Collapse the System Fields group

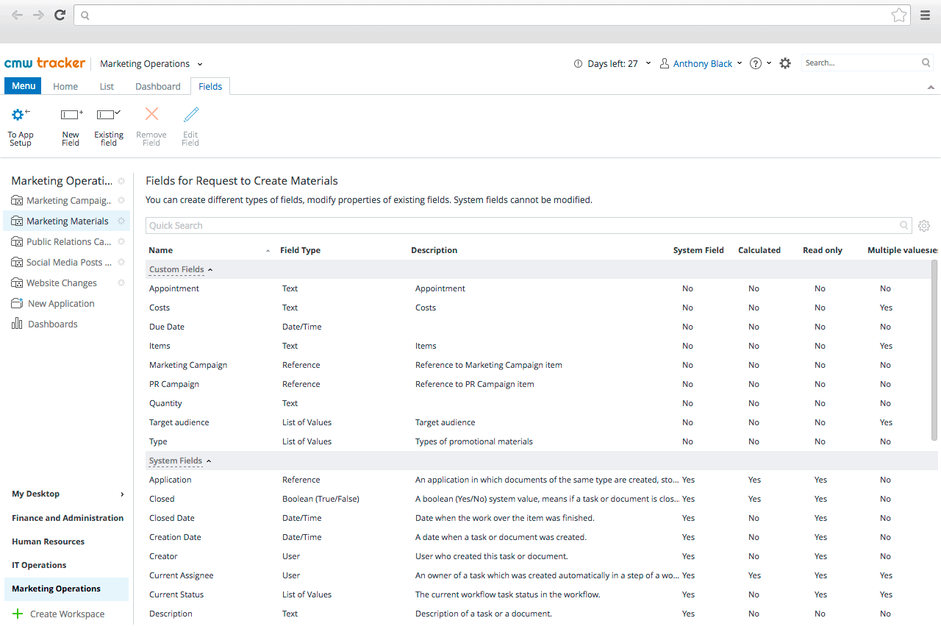coord(210,461)
